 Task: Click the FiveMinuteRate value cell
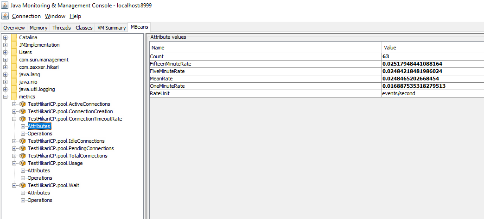click(433, 71)
